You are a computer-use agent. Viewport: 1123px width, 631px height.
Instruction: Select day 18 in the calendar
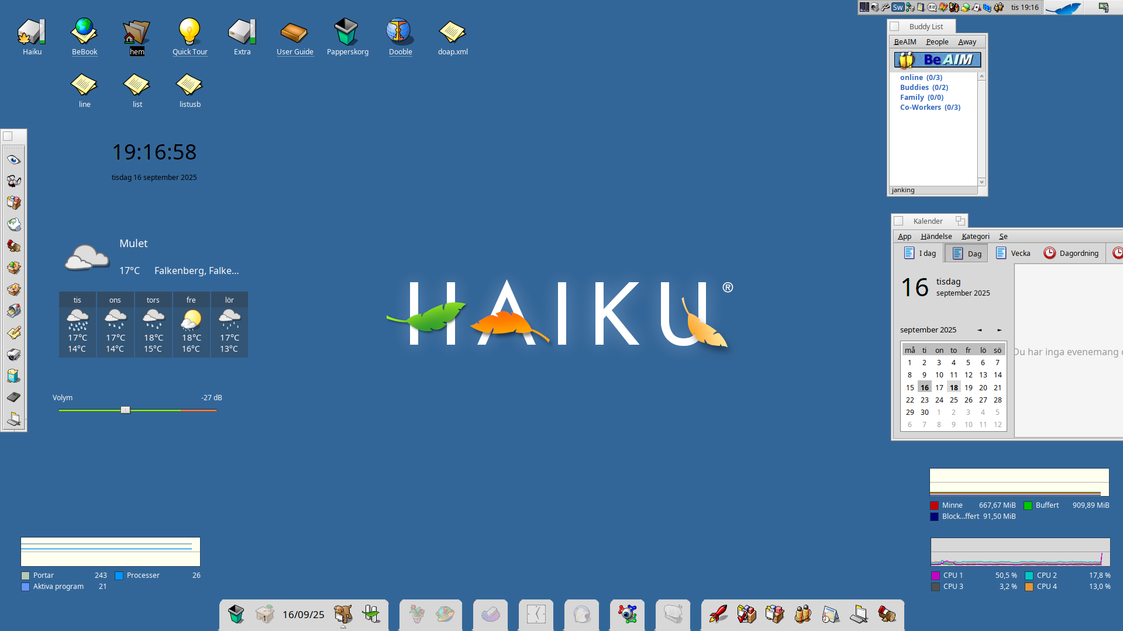click(x=953, y=387)
